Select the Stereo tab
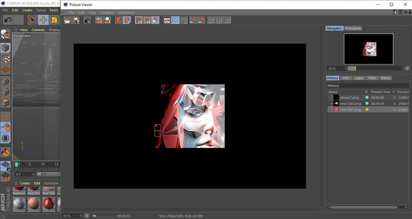Screen dimensions: 412x219 click(386, 78)
